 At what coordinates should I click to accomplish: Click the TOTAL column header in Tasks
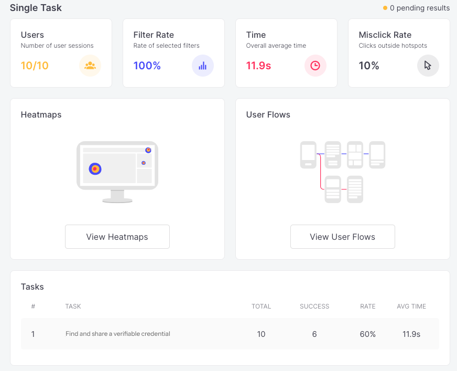261,306
